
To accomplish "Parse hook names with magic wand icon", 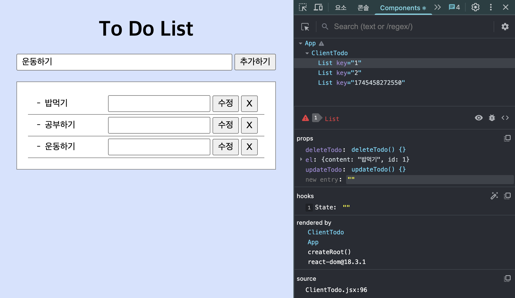I will (494, 196).
